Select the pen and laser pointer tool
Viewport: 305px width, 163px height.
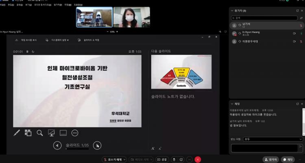17,133
